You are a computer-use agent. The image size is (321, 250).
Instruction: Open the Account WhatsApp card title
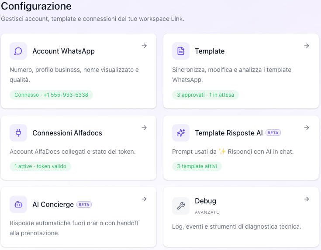pos(63,51)
